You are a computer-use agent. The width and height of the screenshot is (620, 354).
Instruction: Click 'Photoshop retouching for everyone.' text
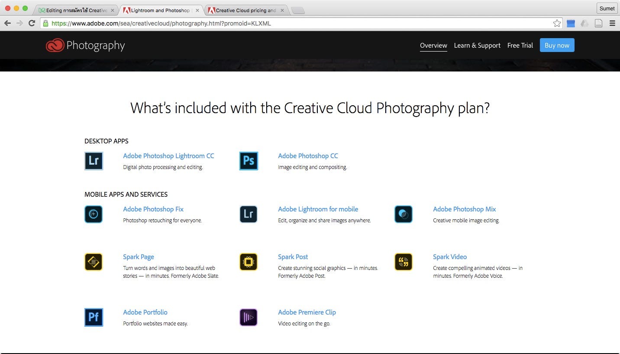(x=162, y=221)
